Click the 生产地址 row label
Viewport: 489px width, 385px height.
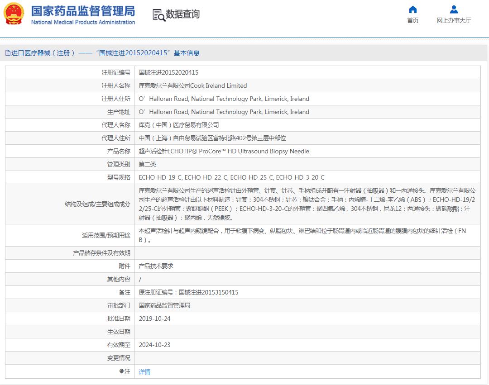(x=119, y=112)
